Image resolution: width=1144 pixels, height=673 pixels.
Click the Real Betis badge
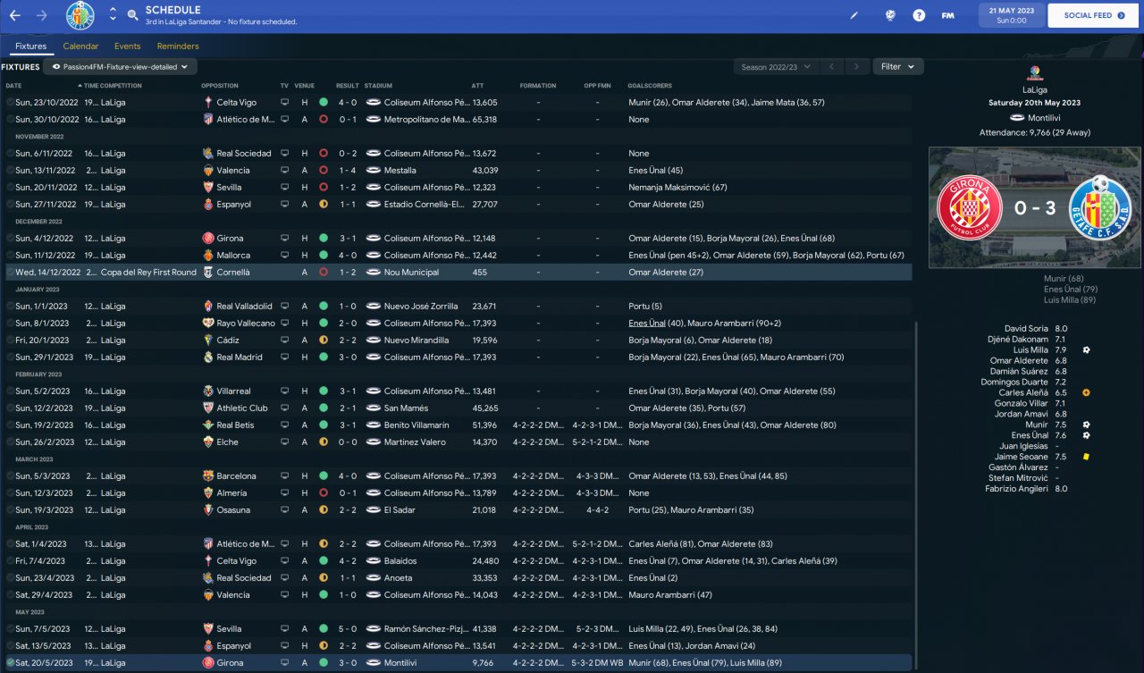(208, 425)
